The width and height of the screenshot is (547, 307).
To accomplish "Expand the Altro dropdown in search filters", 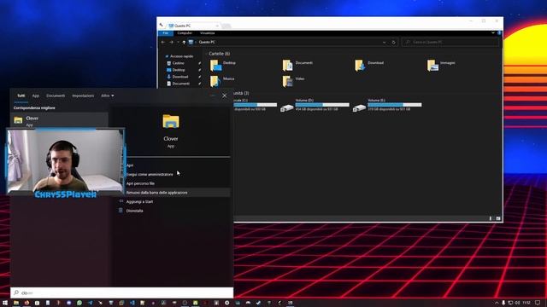I will [108, 96].
